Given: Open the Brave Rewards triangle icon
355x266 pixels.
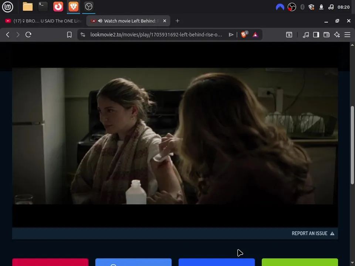Looking at the screenshot, I should (255, 35).
